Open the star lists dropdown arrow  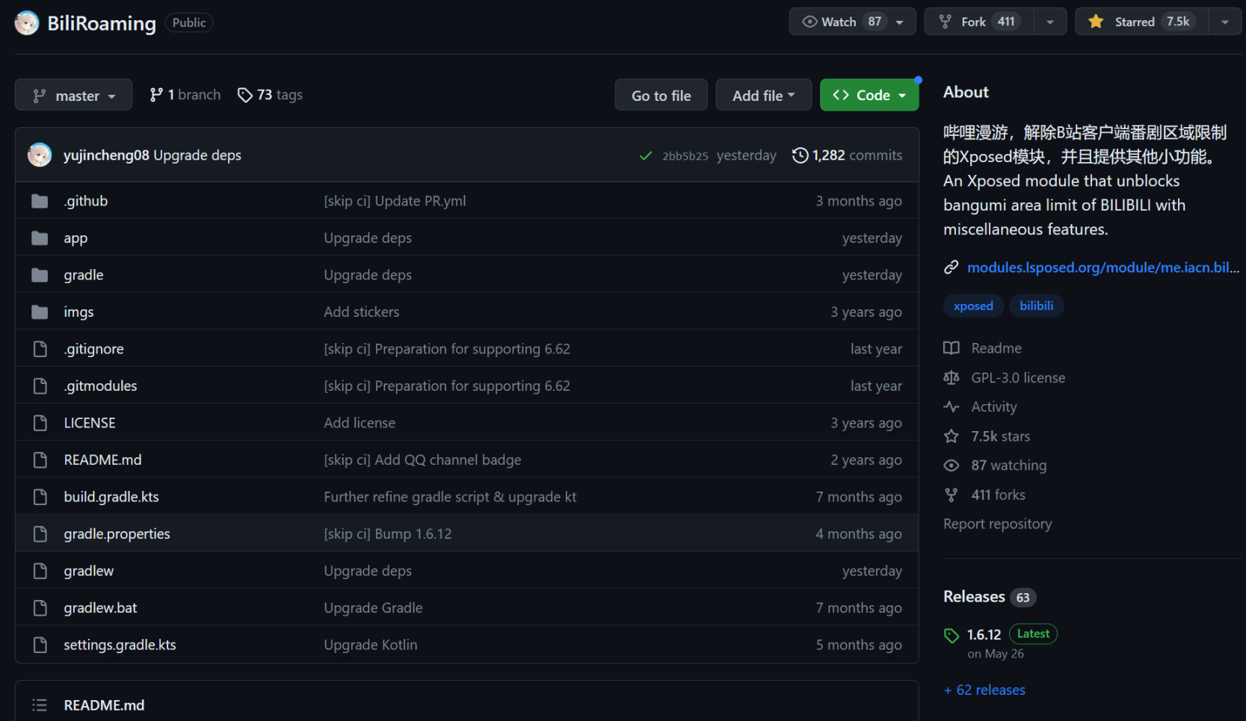(x=1224, y=22)
